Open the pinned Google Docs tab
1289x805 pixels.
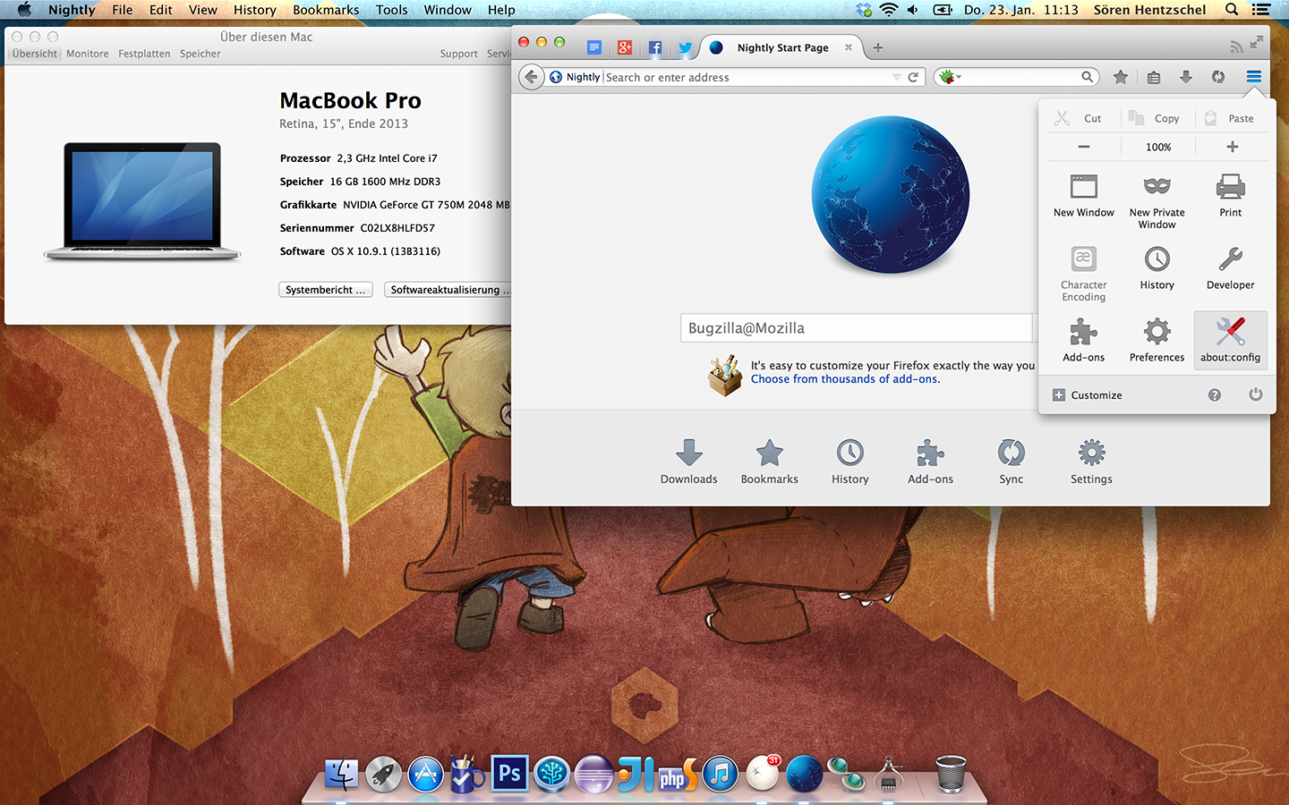594,47
